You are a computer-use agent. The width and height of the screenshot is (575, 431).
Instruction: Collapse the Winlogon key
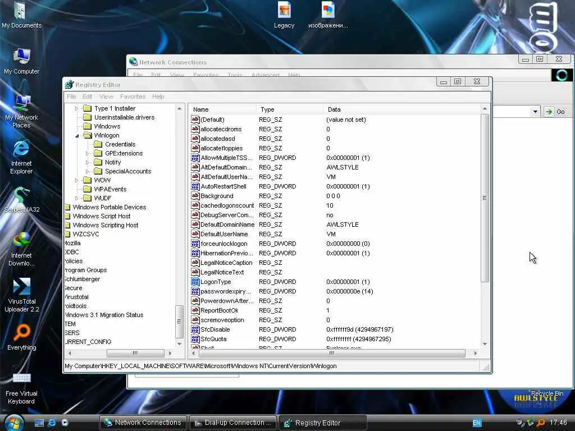coord(76,136)
